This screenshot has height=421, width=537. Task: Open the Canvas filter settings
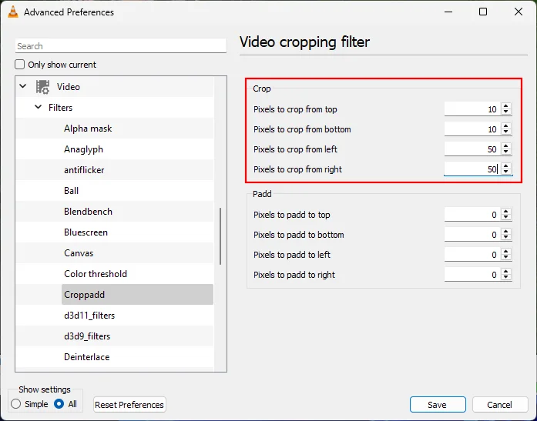[x=79, y=253]
